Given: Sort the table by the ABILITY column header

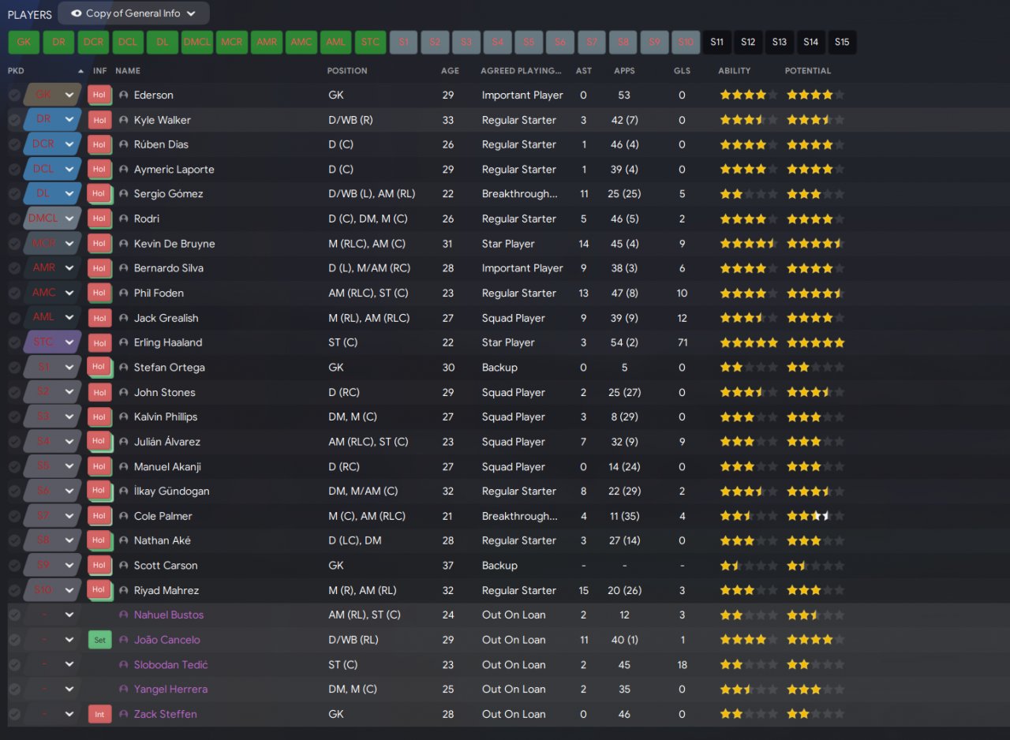Looking at the screenshot, I should click(x=735, y=71).
